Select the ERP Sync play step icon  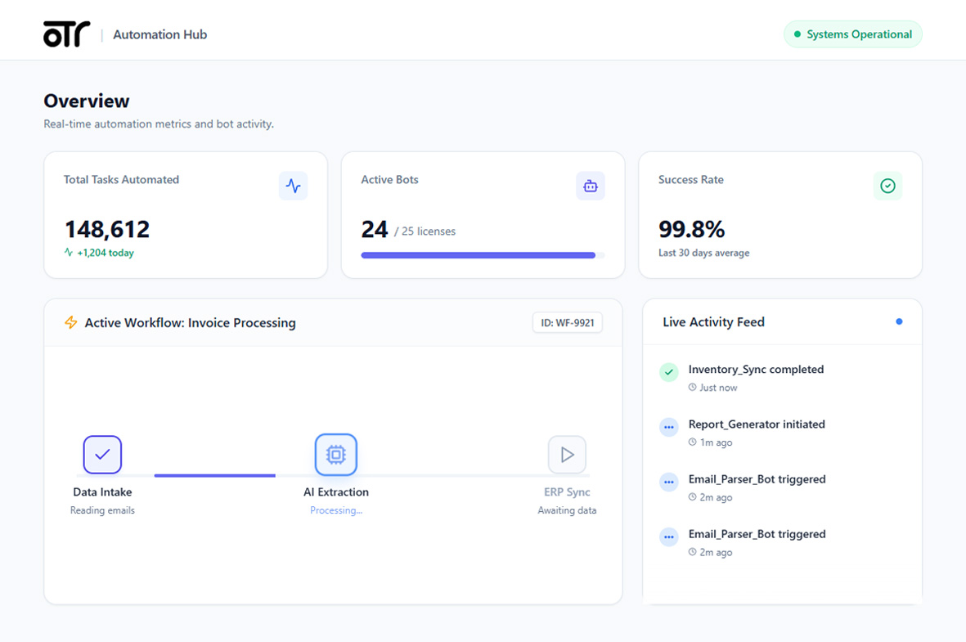[567, 455]
